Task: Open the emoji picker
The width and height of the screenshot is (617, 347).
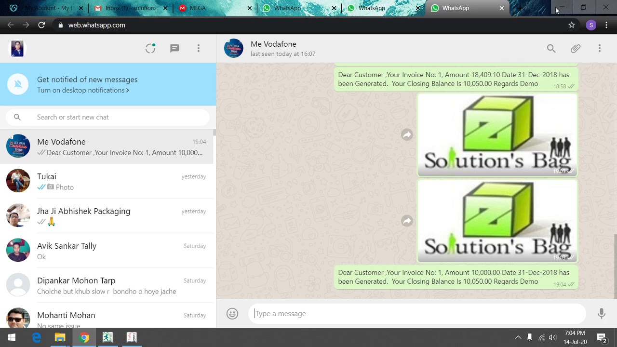Action: (232, 314)
